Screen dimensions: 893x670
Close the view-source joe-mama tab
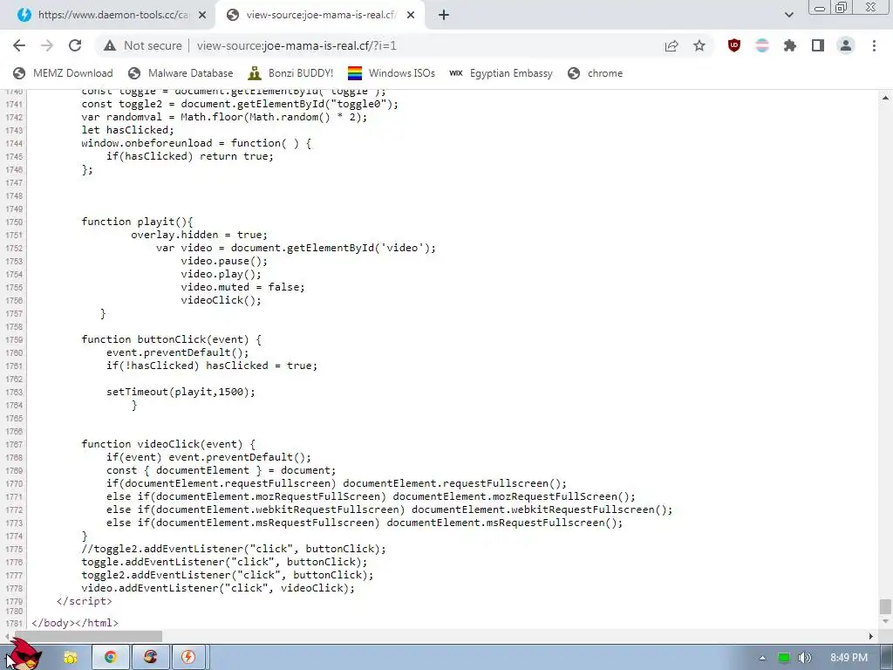coord(411,16)
